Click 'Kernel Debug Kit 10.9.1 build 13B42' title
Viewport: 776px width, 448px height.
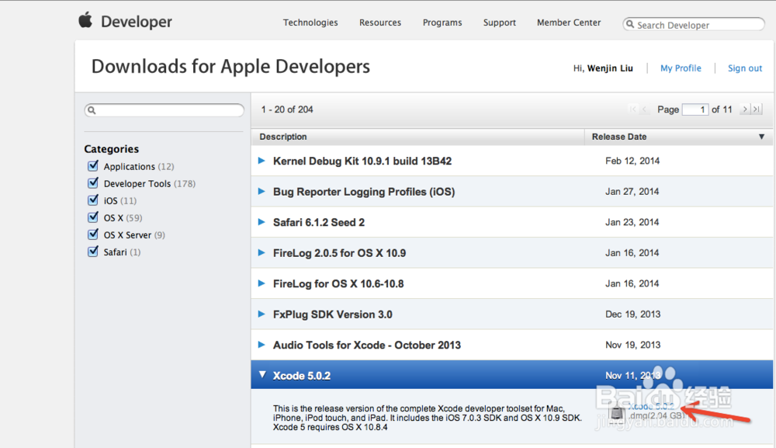[x=362, y=161]
